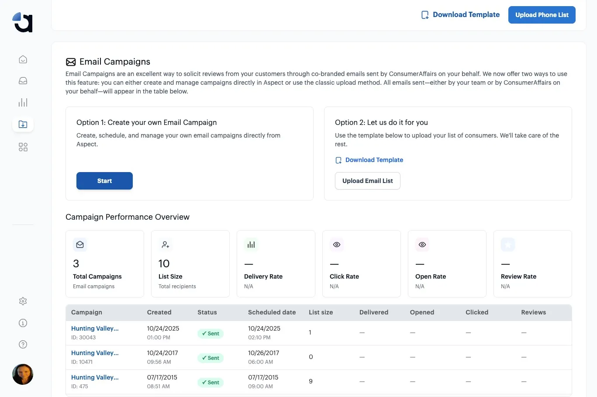
Task: Click the Click Rate eye icon
Action: point(337,245)
